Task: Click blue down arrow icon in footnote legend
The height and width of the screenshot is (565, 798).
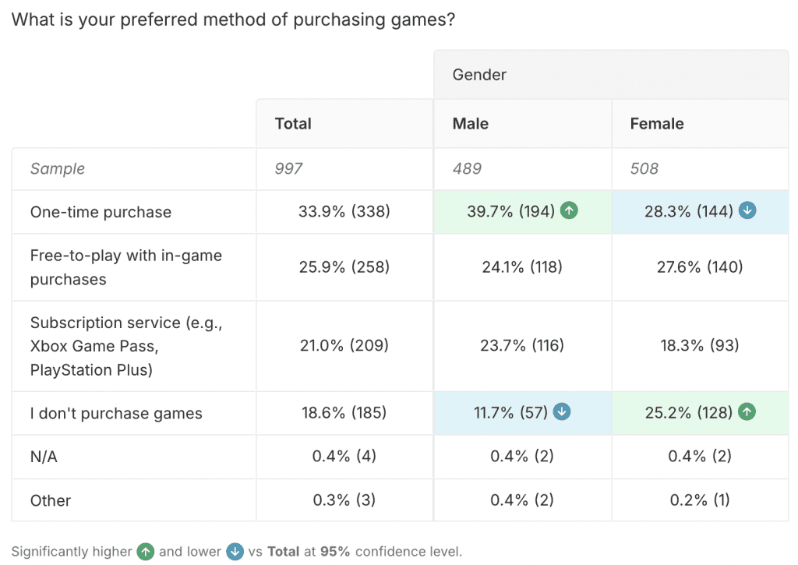Action: [235, 552]
